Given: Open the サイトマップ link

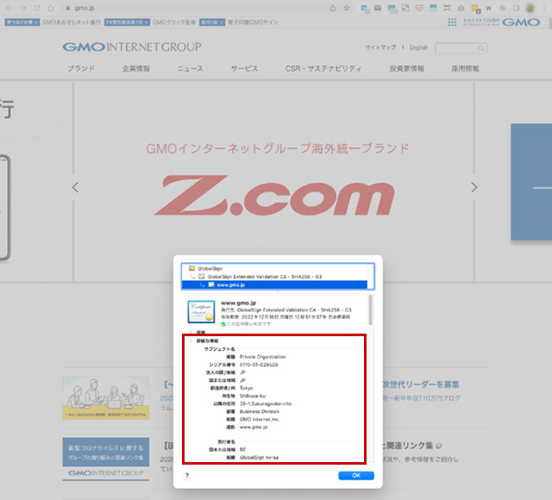Looking at the screenshot, I should click(380, 47).
